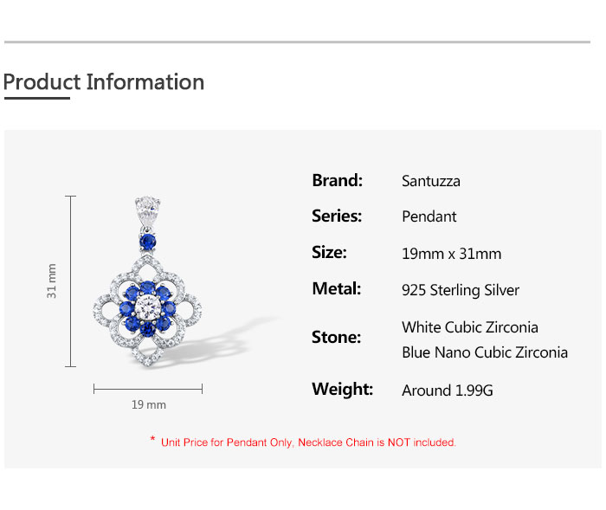Click the Series: label

pyautogui.click(x=337, y=216)
